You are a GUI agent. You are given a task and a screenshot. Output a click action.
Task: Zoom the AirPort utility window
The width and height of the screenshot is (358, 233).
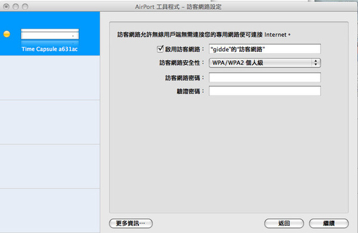click(25, 7)
